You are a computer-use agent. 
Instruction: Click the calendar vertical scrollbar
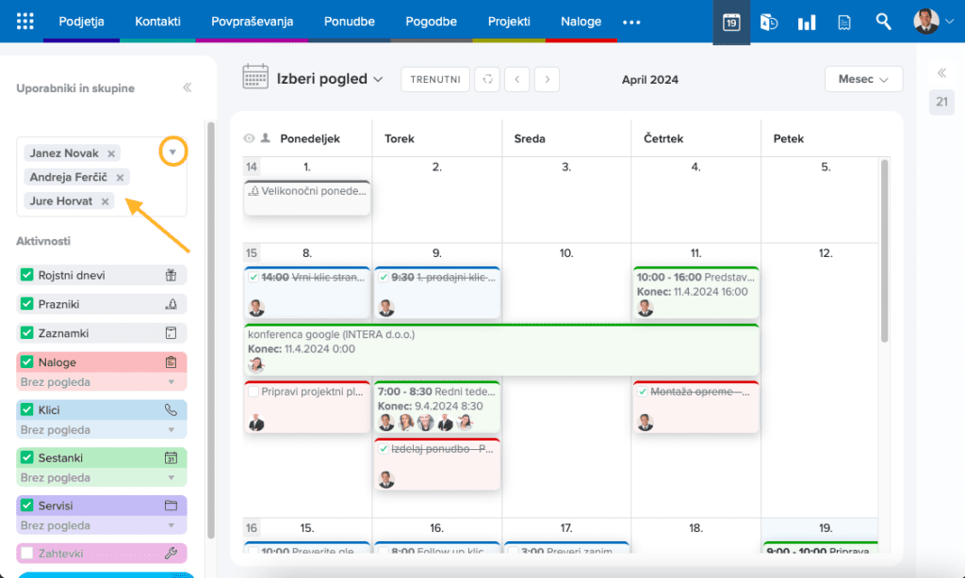(884, 249)
